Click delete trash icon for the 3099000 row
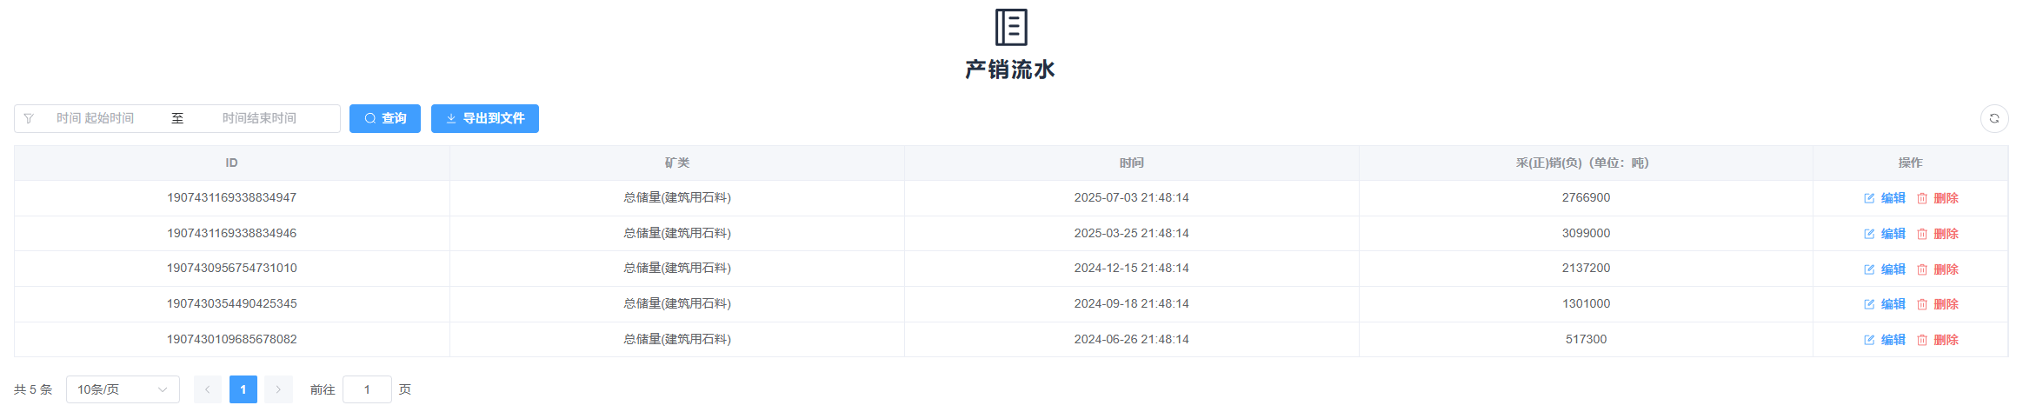Screen dimensions: 2023x412 [1921, 234]
